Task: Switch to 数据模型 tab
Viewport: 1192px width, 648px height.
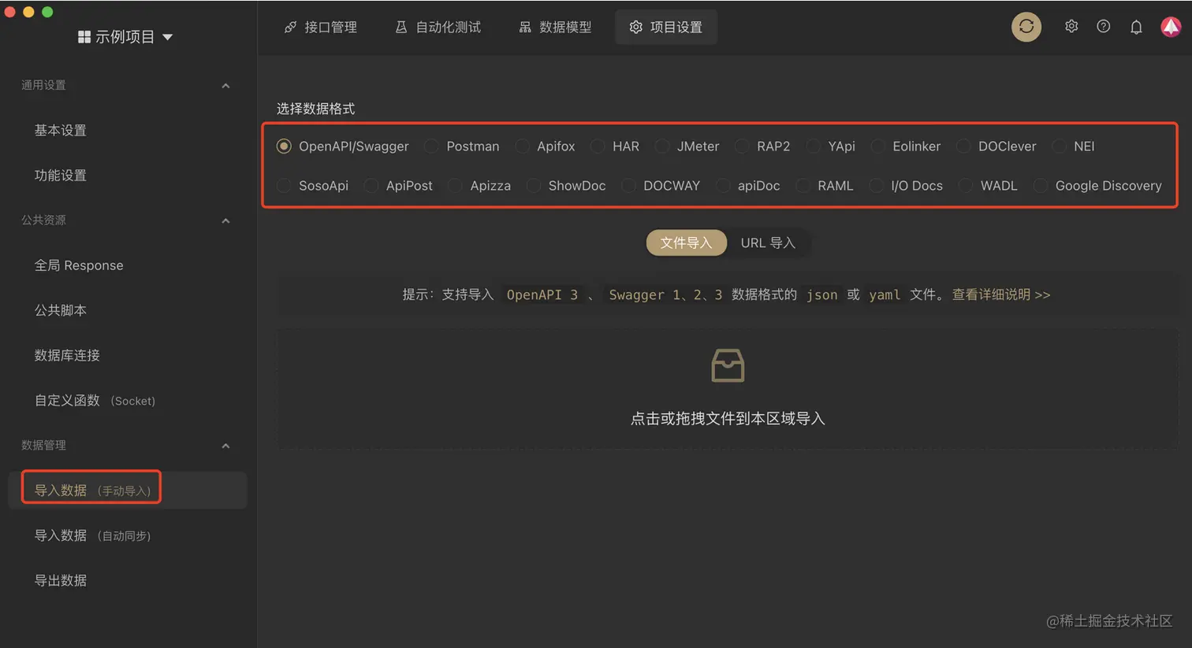Action: 555,27
